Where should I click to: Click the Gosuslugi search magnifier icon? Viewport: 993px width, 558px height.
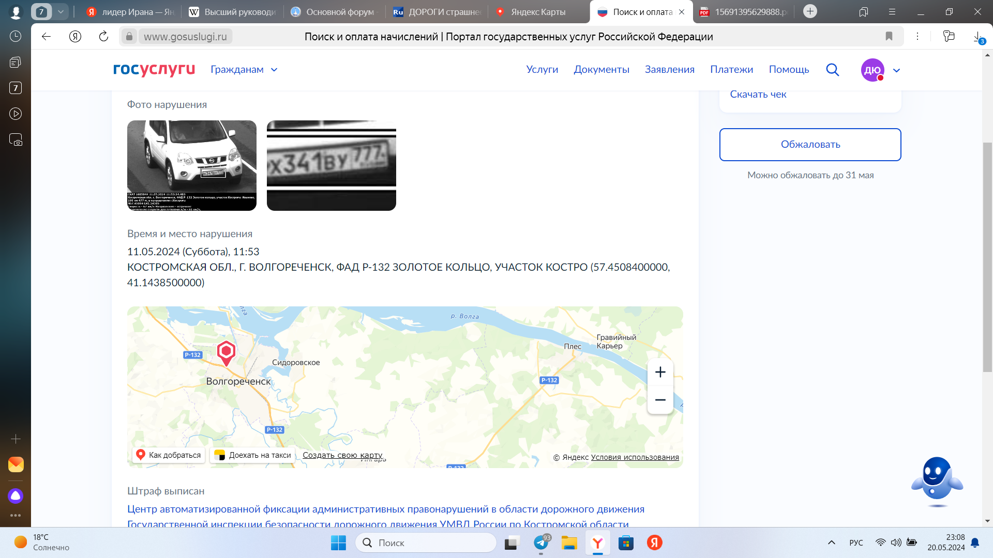(x=832, y=70)
